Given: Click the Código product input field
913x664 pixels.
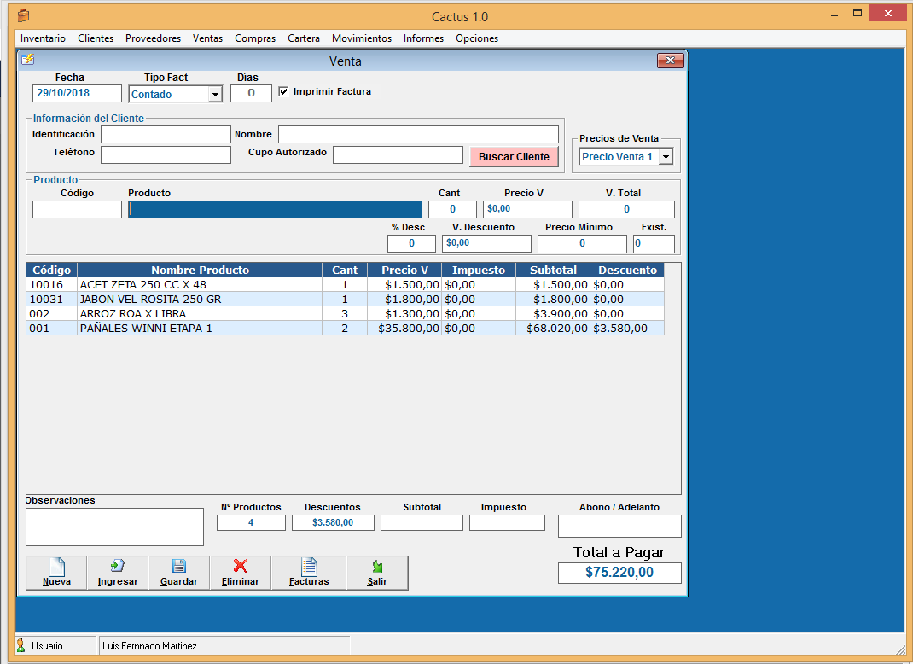Looking at the screenshot, I should (77, 210).
